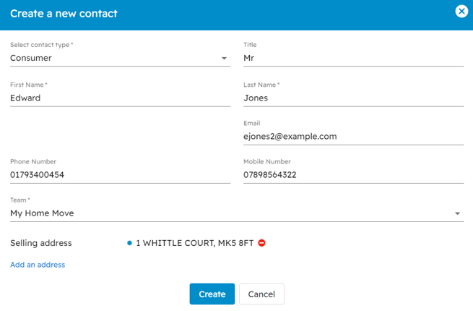Close the Create a new contact dialog

461,12
